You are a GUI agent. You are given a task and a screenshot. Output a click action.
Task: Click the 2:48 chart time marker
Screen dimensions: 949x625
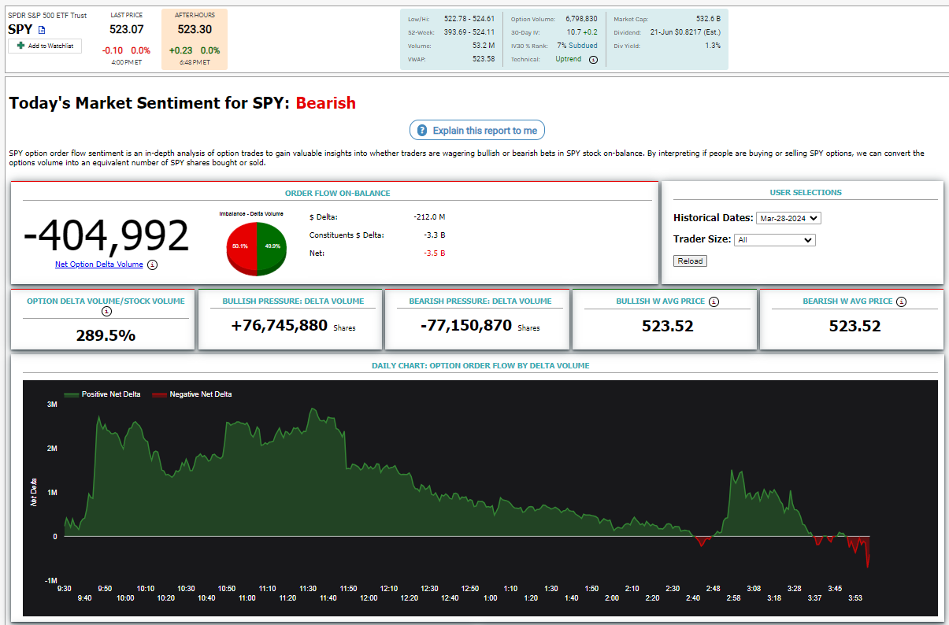[713, 588]
